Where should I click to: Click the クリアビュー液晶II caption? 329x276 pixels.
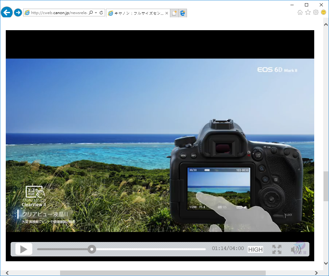click(x=45, y=214)
